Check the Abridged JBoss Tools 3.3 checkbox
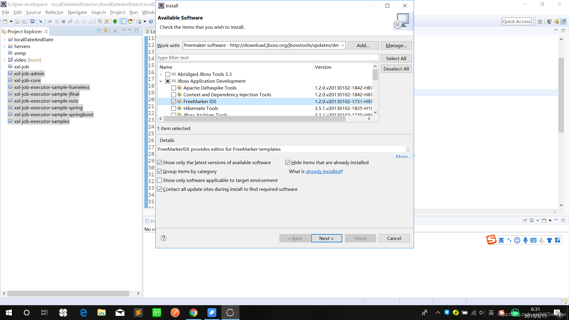The image size is (569, 320). click(168, 74)
